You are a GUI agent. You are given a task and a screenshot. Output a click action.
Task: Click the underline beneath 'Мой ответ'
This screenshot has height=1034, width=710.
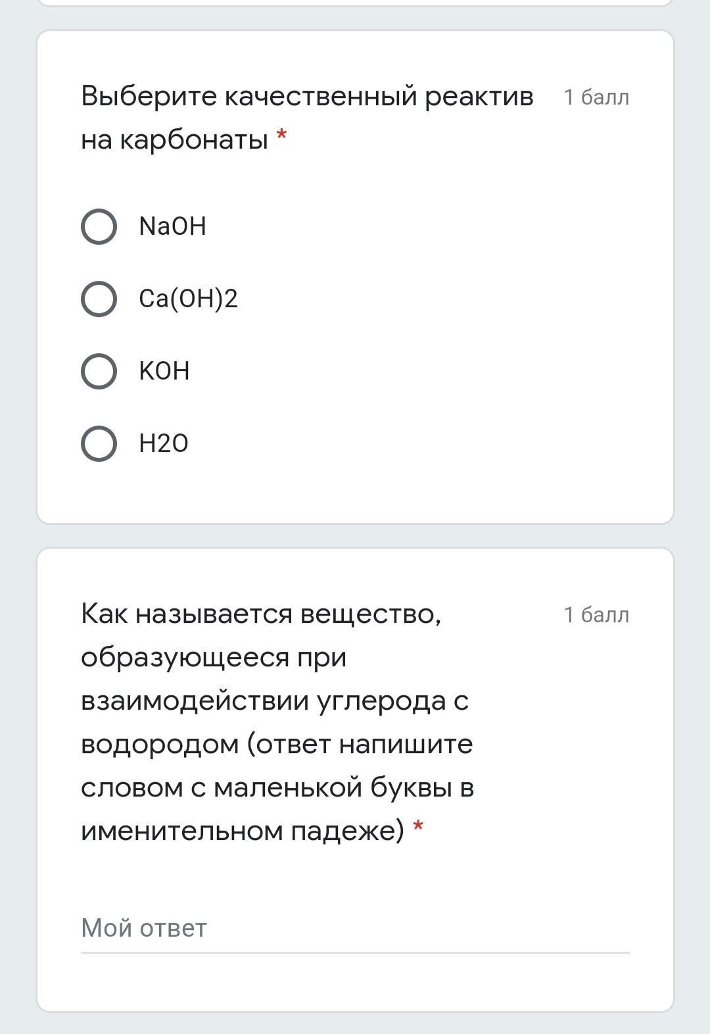tap(355, 952)
